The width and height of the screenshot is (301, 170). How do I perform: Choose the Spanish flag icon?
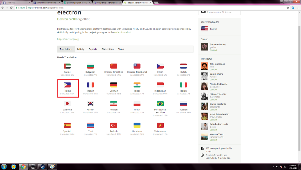pyautogui.click(x=67, y=125)
